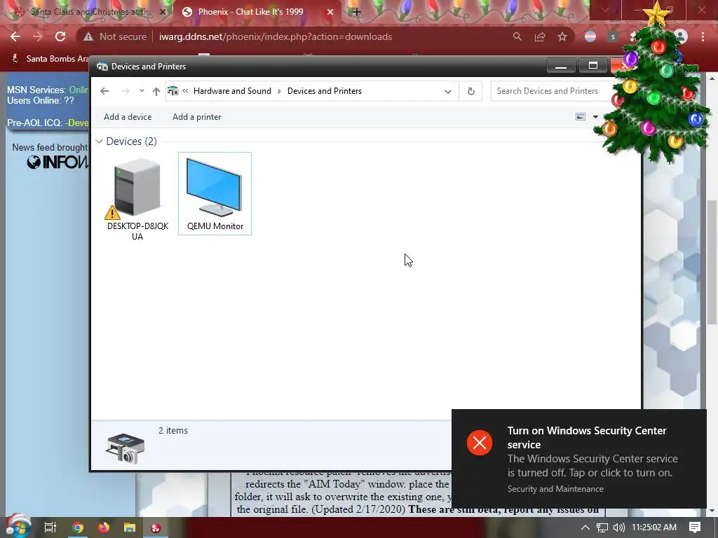Viewport: 718px width, 538px height.
Task: Show hidden system tray icons
Action: [585, 527]
